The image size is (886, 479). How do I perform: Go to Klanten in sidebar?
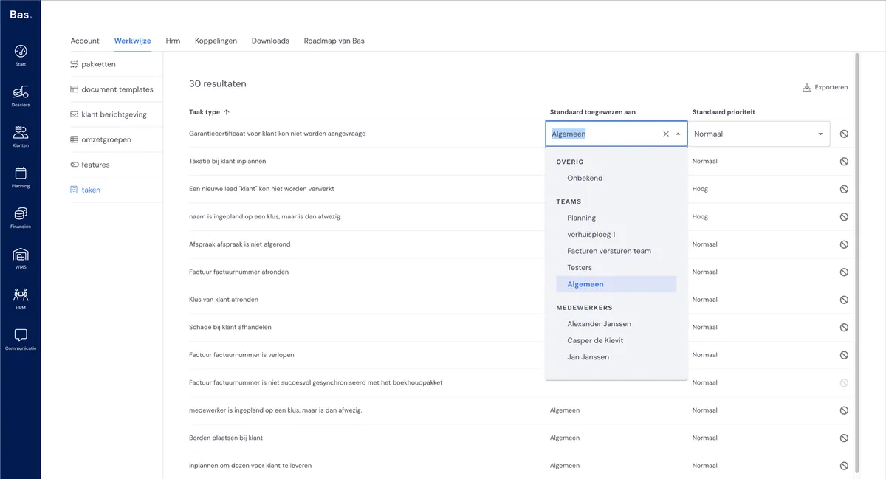[x=21, y=137]
